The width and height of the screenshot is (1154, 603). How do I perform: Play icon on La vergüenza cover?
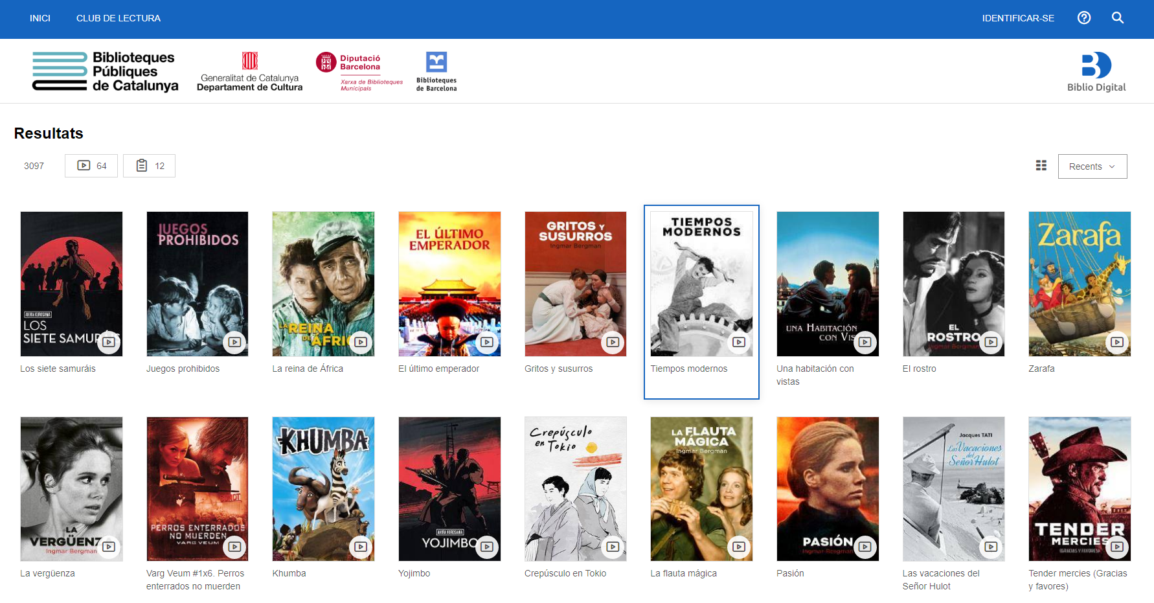109,547
